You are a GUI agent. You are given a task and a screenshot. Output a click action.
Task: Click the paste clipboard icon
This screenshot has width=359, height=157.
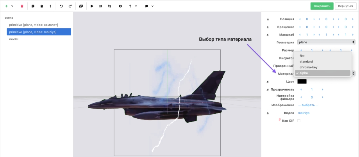click(x=42, y=6)
